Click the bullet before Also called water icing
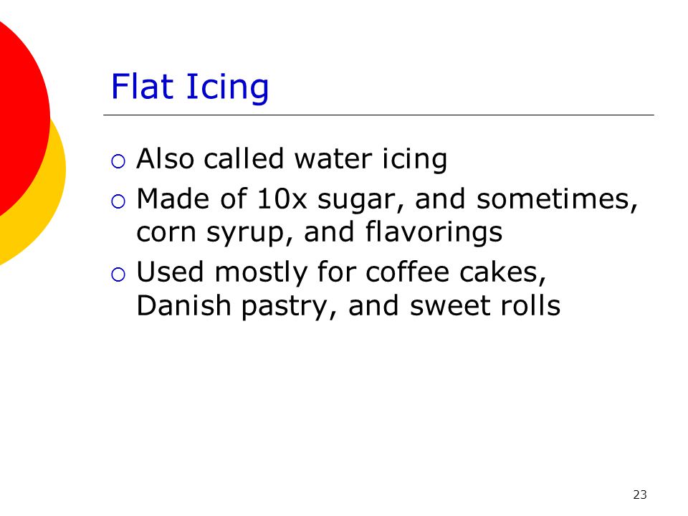 pos(118,161)
